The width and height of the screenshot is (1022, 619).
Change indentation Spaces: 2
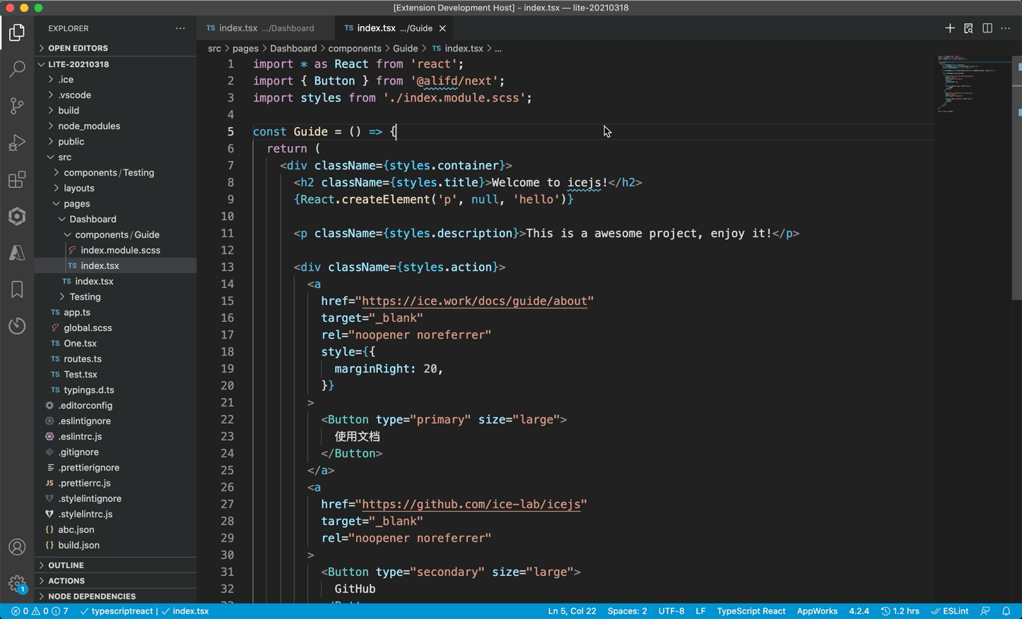coord(627,611)
